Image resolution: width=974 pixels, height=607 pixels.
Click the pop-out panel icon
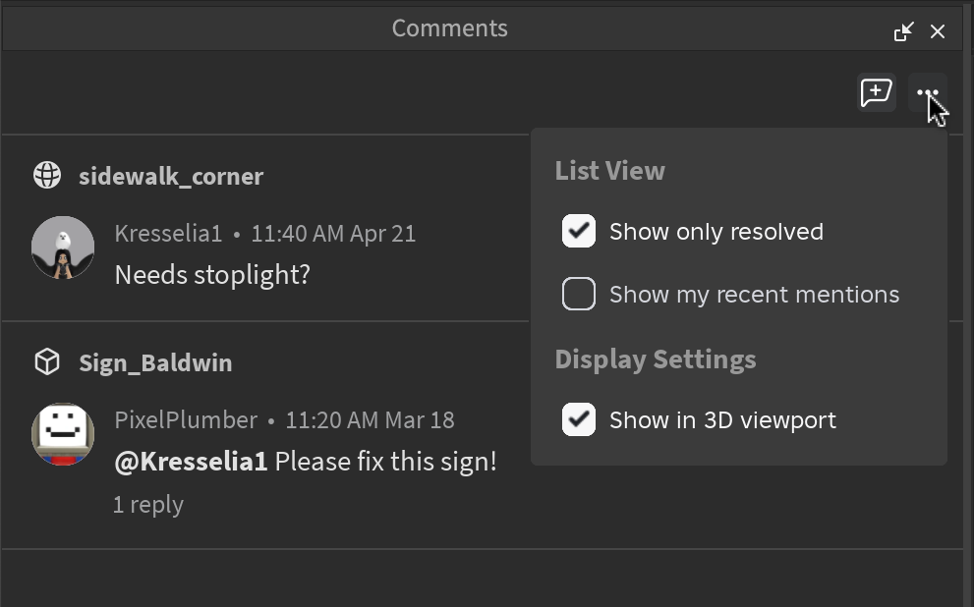[904, 31]
